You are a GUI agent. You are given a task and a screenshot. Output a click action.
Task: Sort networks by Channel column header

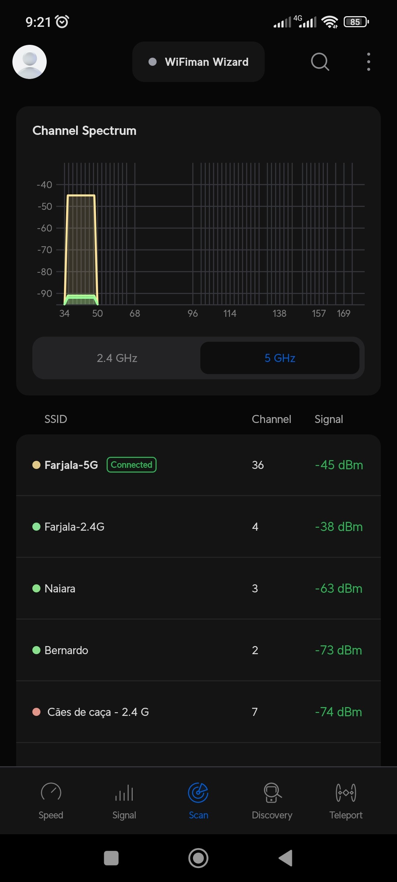[271, 419]
